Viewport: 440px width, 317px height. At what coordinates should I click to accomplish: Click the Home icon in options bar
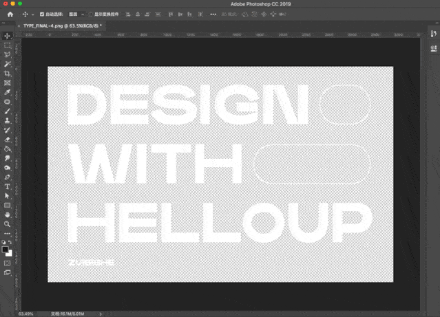[x=10, y=14]
